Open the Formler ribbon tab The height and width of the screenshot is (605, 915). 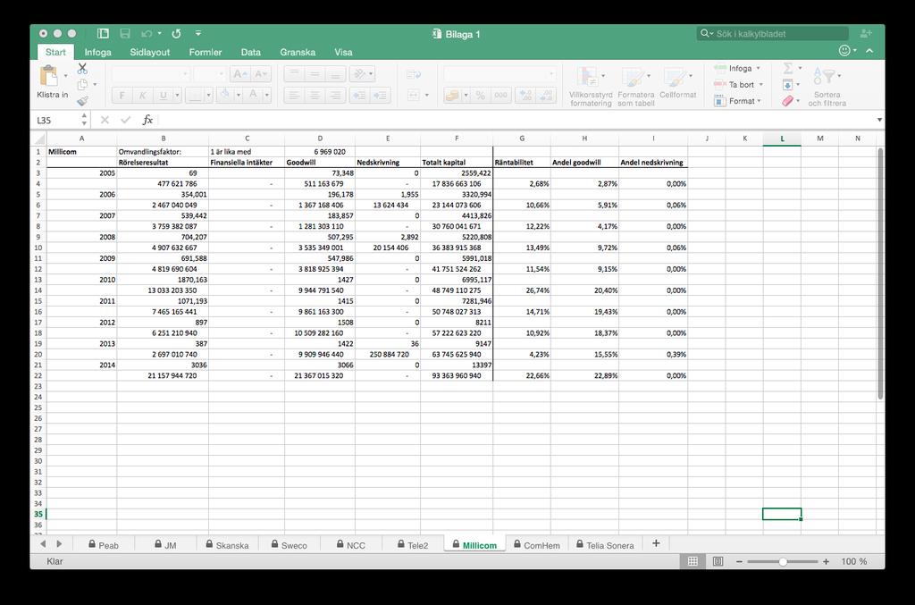click(x=205, y=52)
